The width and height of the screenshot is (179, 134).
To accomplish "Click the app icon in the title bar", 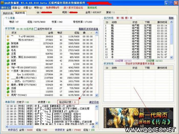I will click(x=2, y=3).
